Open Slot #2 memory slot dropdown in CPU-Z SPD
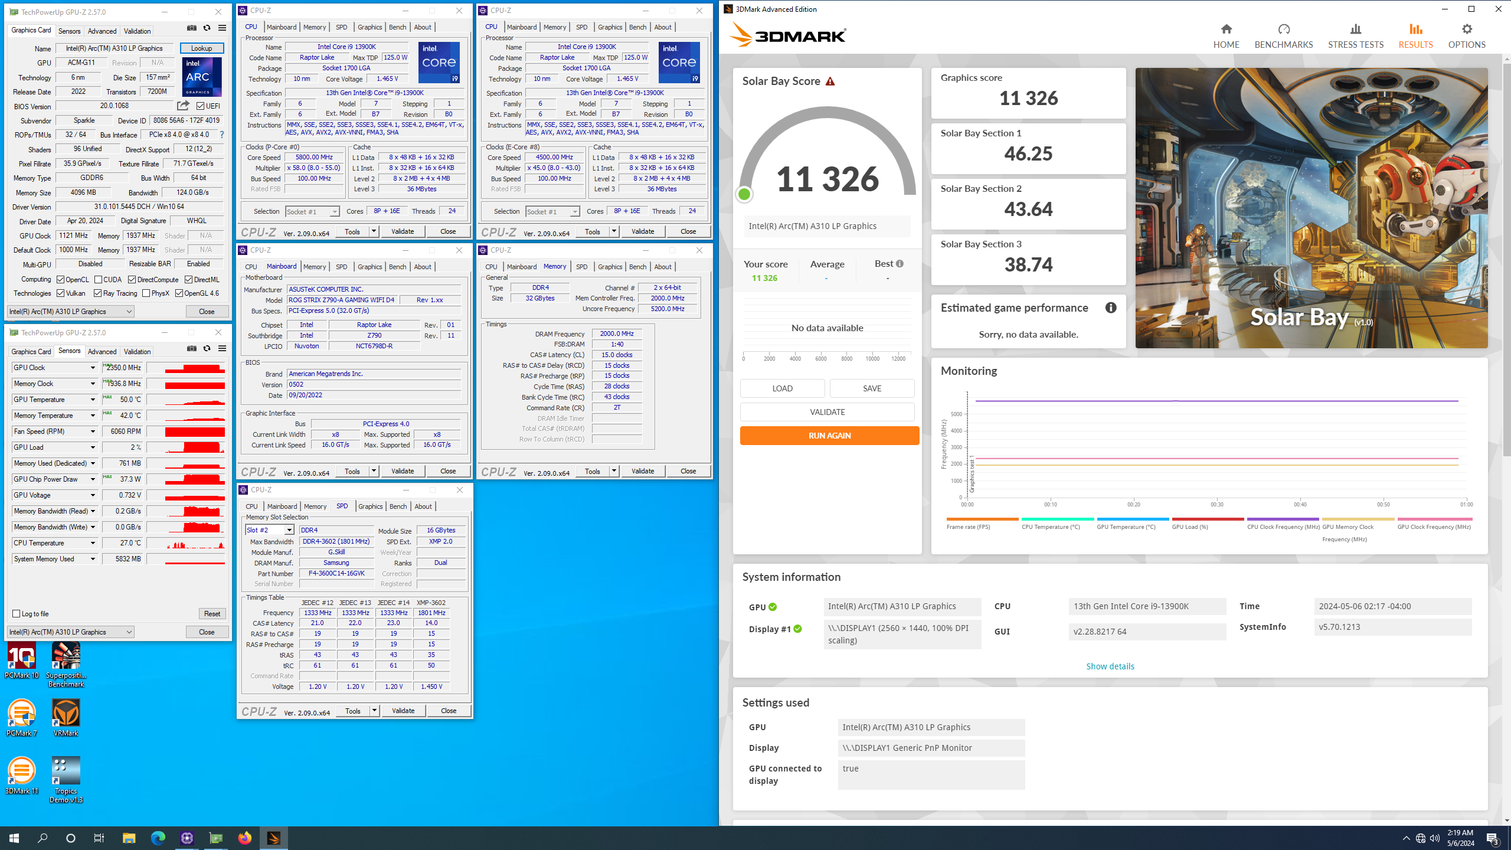 click(x=289, y=530)
